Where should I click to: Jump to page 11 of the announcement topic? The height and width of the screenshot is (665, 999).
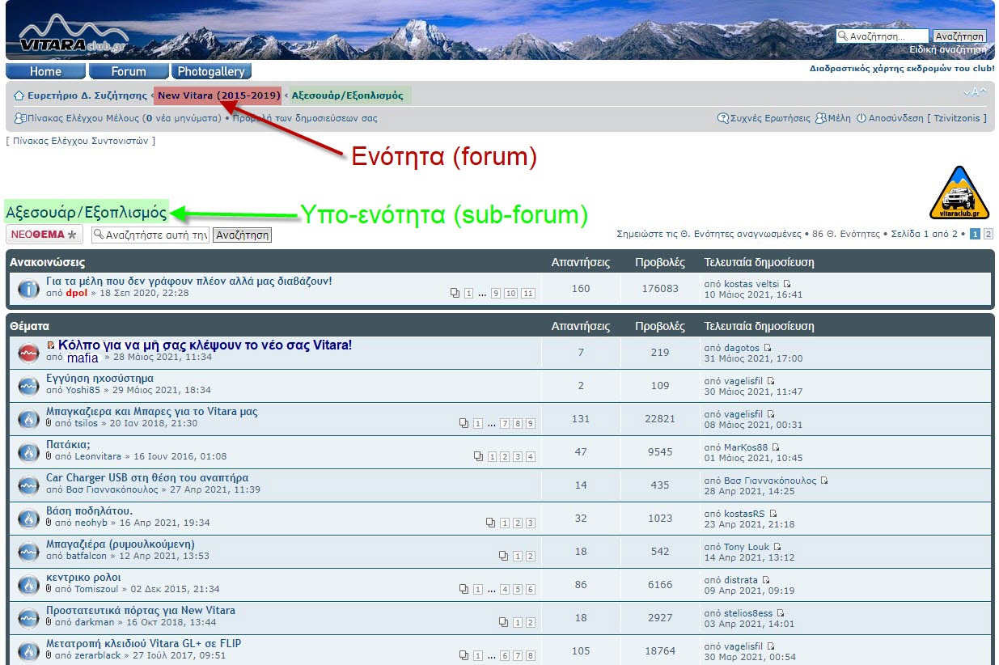click(528, 294)
